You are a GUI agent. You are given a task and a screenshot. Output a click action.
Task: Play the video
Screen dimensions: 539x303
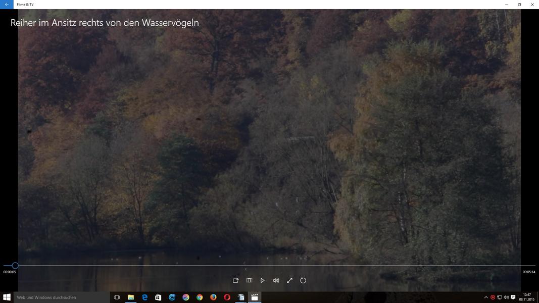point(262,280)
